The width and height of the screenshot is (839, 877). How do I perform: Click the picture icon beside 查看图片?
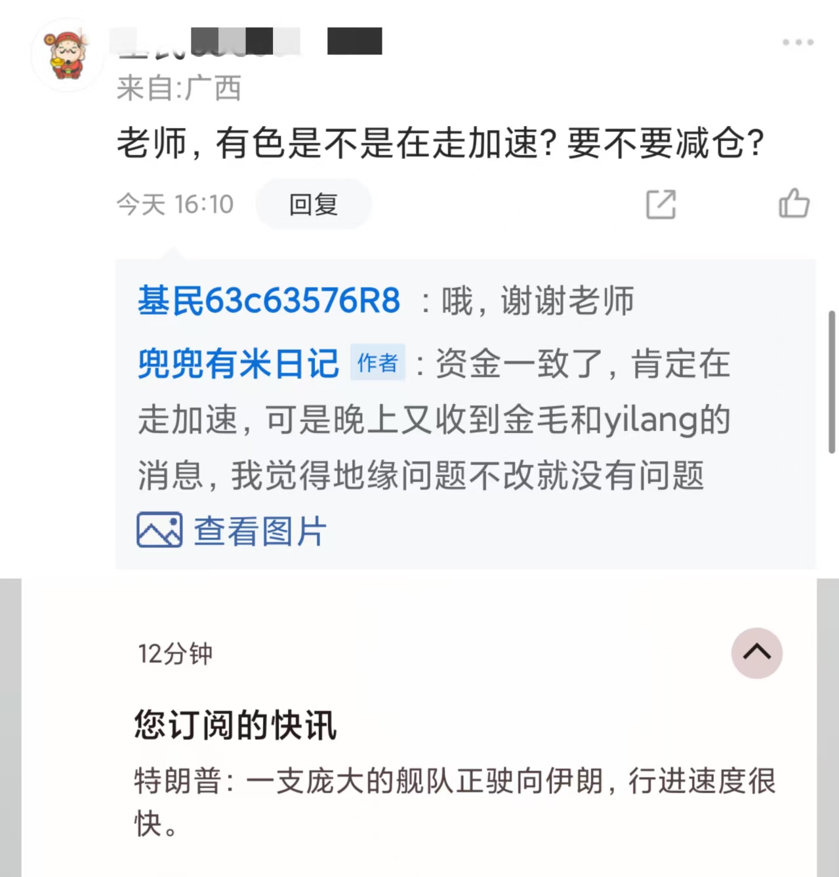(x=159, y=530)
